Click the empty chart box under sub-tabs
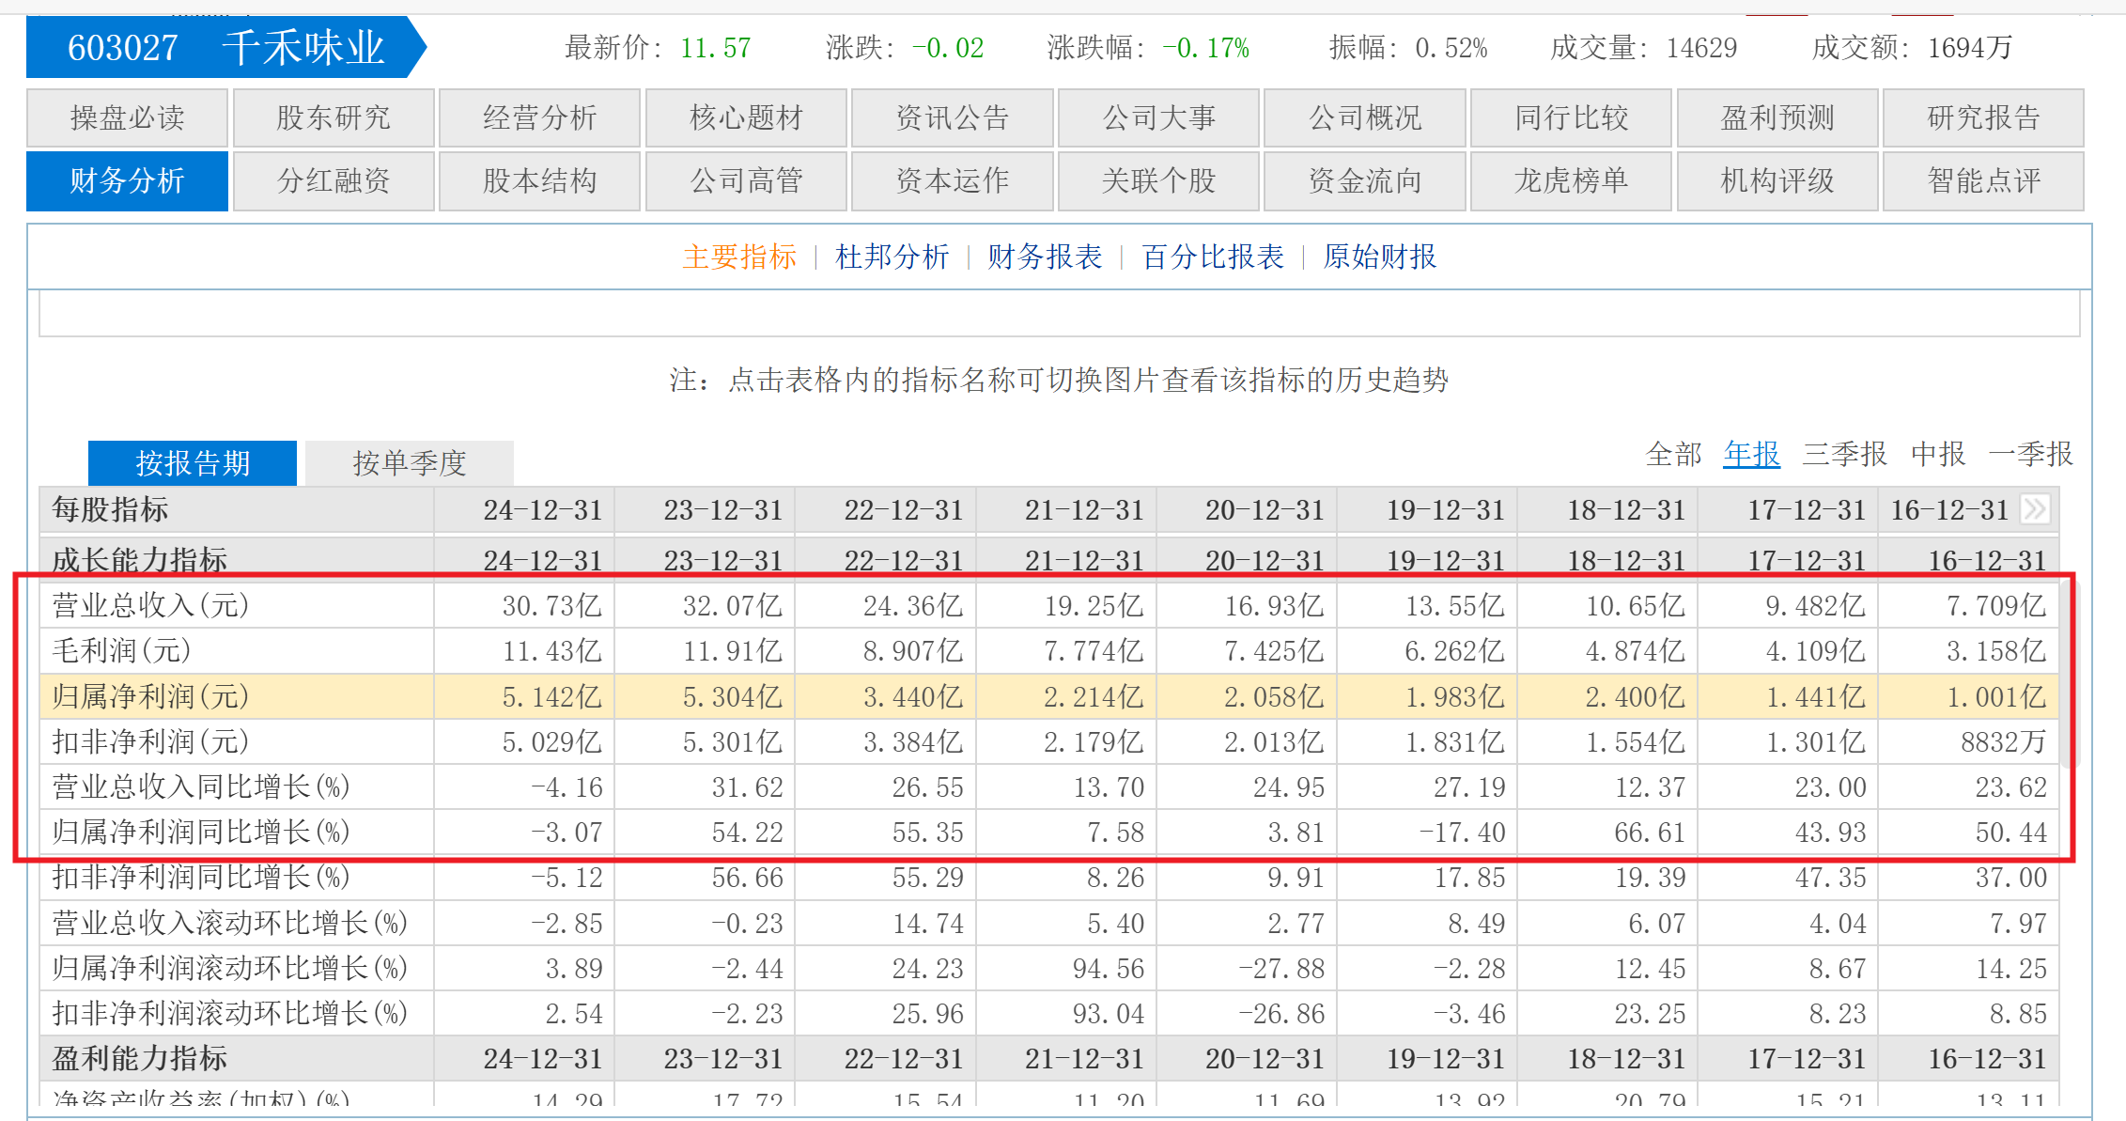This screenshot has width=2126, height=1121. pos(1059,314)
